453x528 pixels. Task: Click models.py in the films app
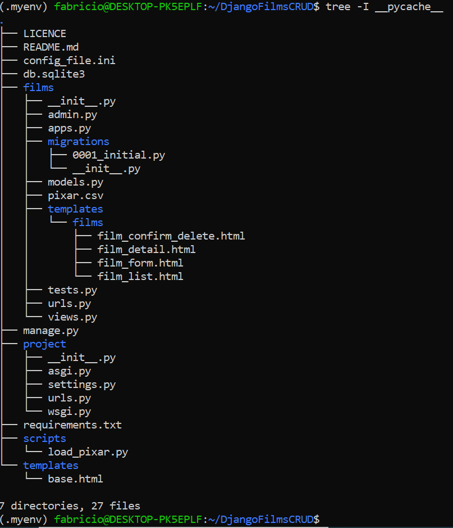[75, 182]
